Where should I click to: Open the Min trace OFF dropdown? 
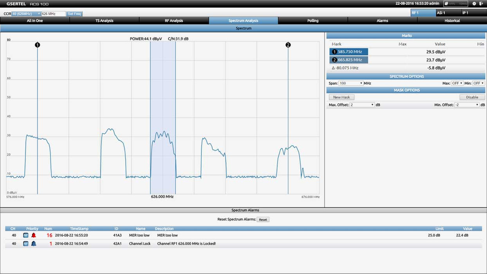point(478,83)
